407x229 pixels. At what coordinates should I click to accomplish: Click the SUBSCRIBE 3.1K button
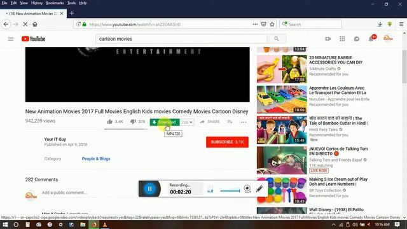click(x=227, y=142)
